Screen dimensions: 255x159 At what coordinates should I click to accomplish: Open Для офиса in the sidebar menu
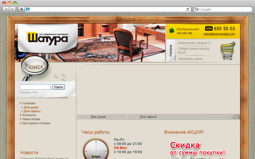click(32, 111)
